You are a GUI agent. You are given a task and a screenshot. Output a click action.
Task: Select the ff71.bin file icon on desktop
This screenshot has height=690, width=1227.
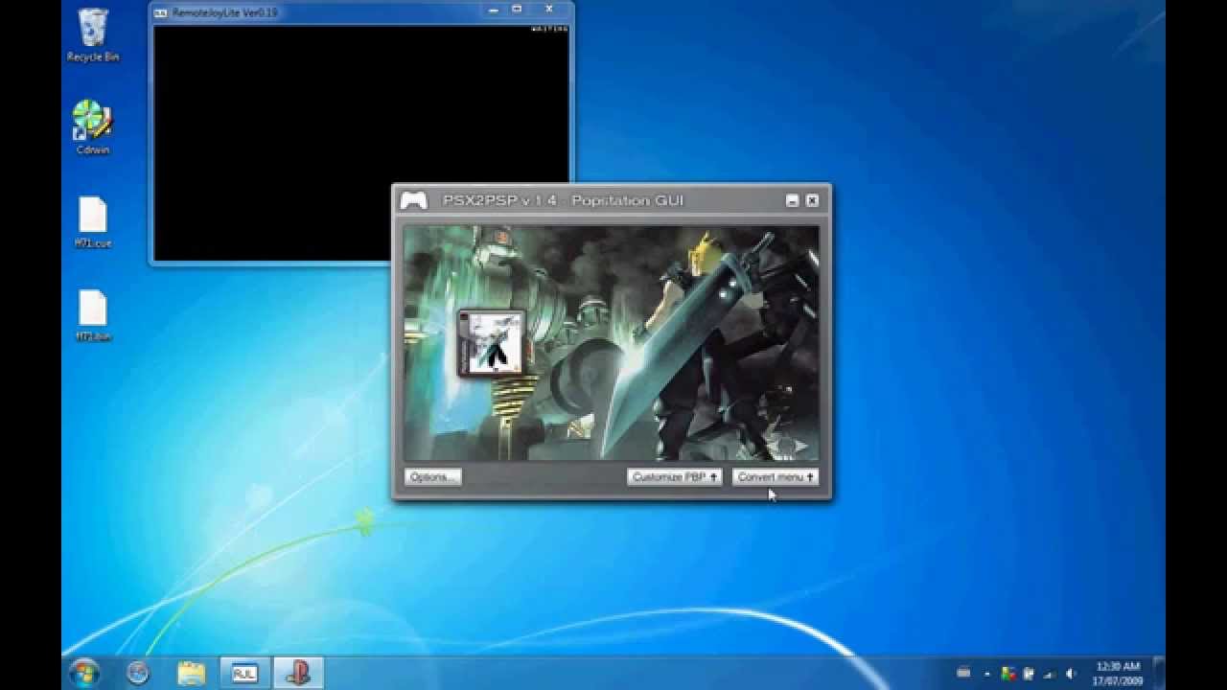[x=93, y=315]
